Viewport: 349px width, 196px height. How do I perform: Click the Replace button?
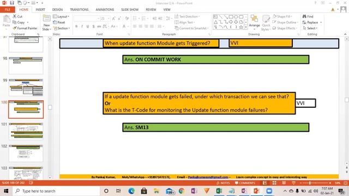(x=312, y=22)
